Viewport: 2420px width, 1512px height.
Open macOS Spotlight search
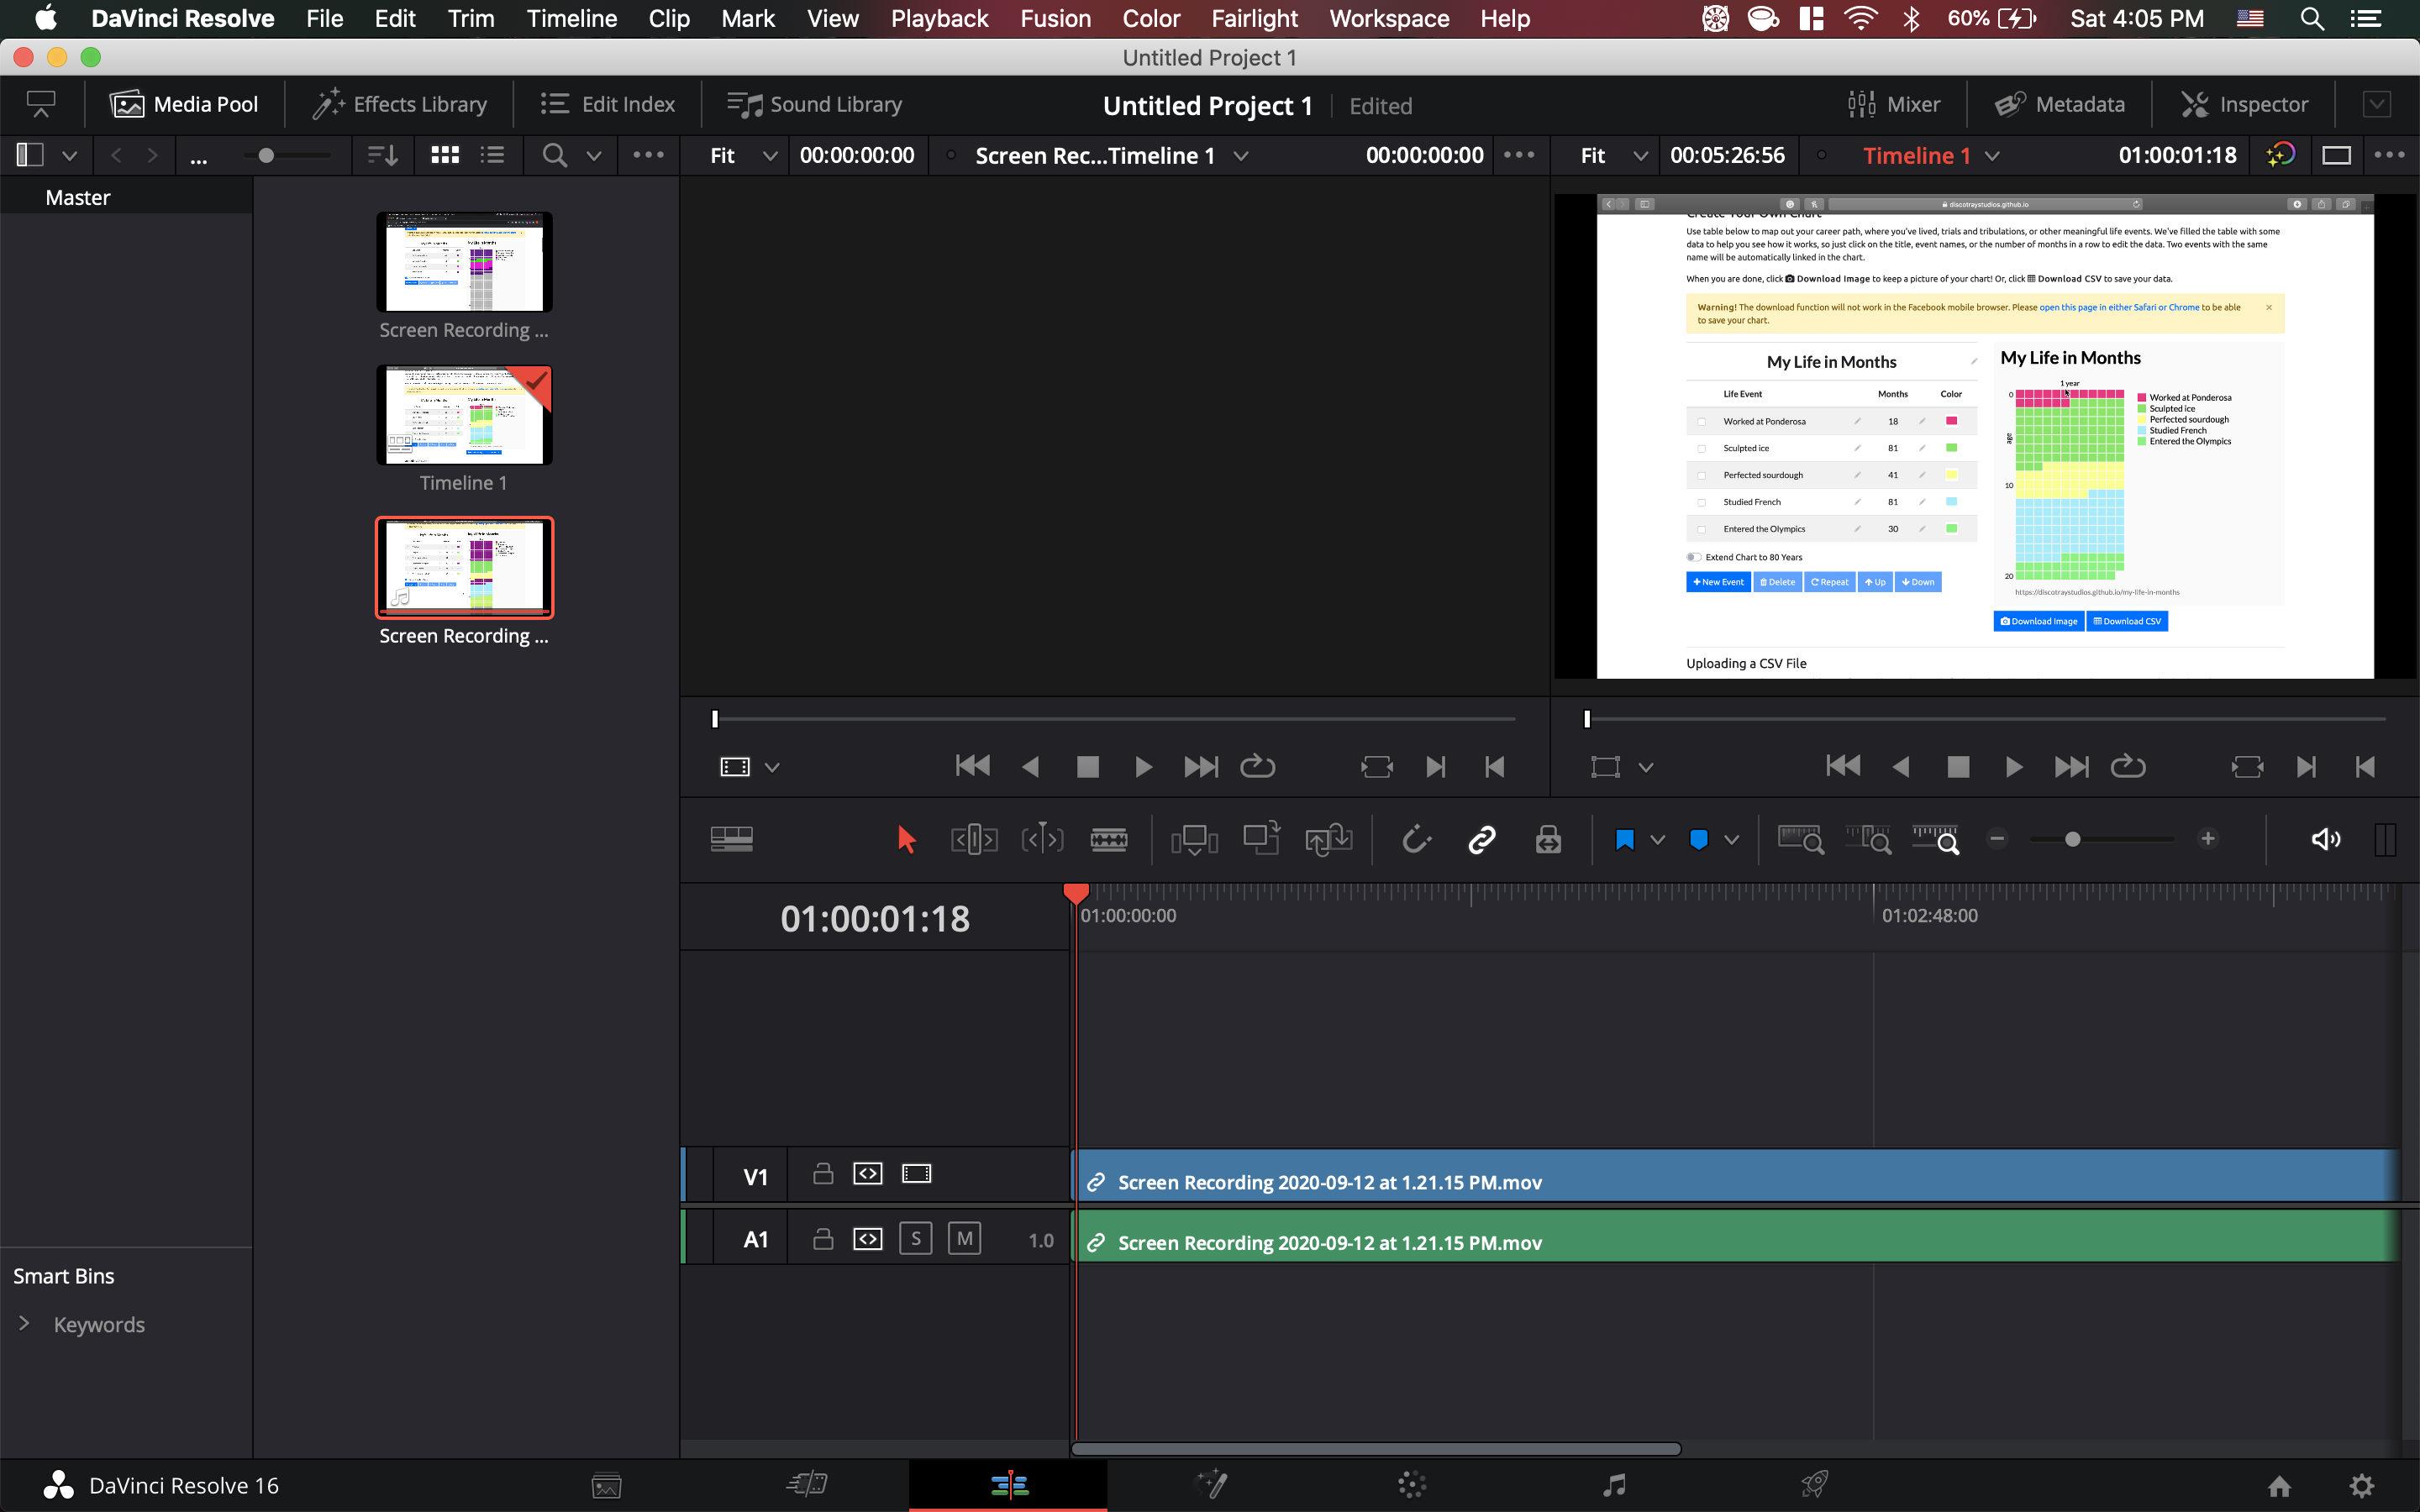click(x=2311, y=19)
